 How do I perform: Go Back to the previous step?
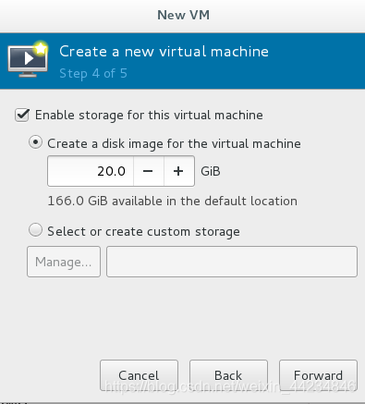click(228, 375)
